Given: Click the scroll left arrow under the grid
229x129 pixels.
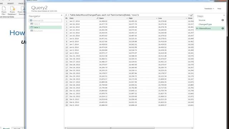Looking at the screenshot, I should (x=65, y=128).
